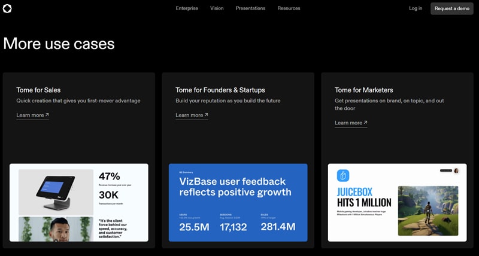
Task: Click the 17,132 sessions statistic
Action: click(234, 227)
